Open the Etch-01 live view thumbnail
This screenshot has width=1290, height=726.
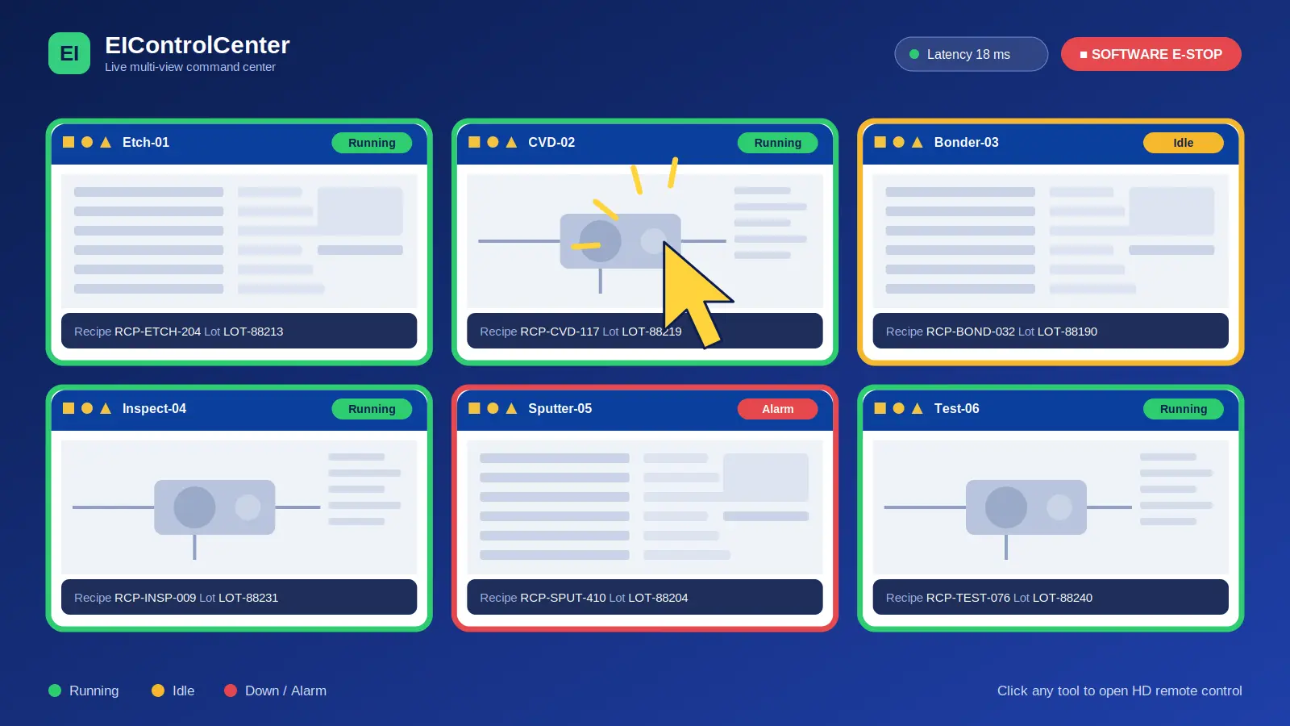(239, 240)
